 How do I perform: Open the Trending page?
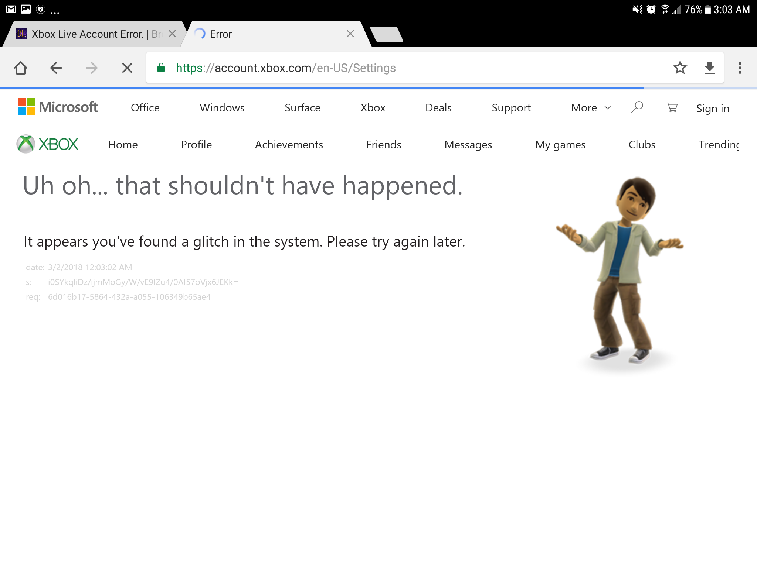click(719, 145)
